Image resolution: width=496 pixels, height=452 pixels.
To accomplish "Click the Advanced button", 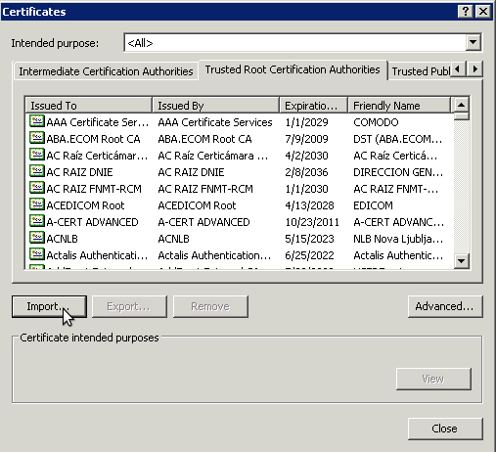I will [x=445, y=306].
